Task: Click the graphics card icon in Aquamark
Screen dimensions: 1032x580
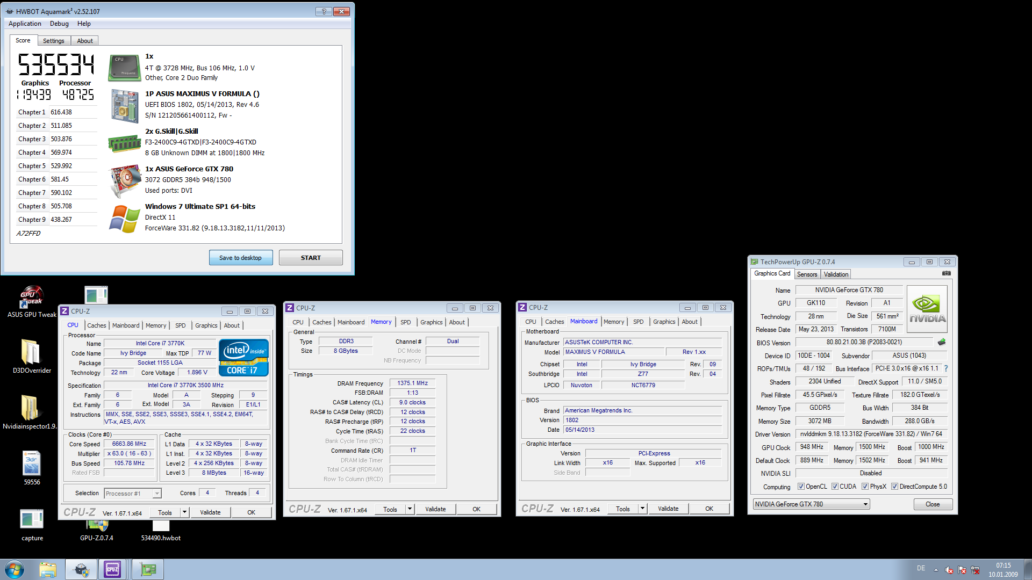Action: coord(125,182)
